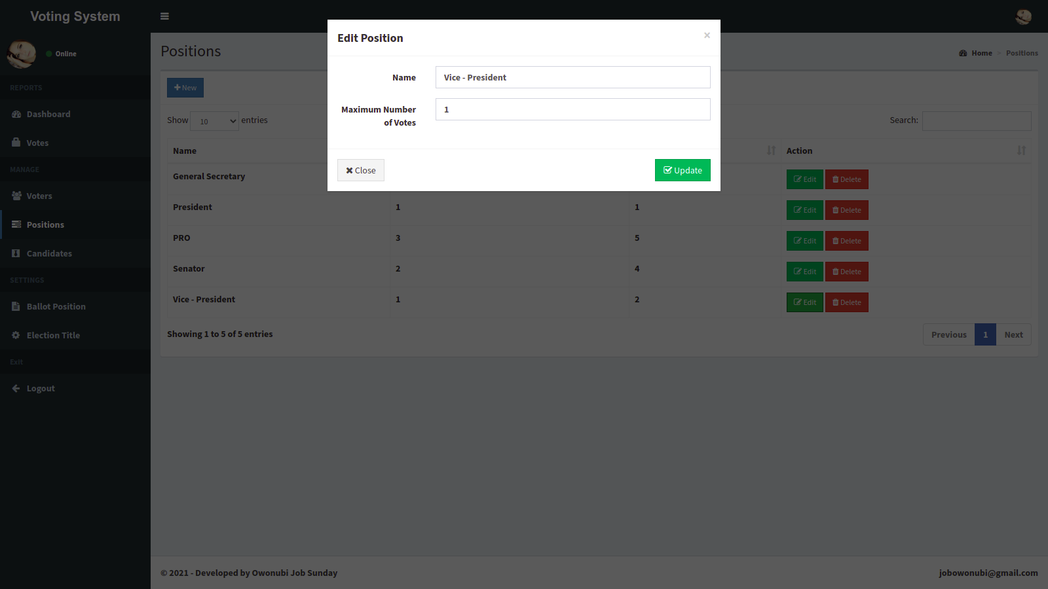Screen dimensions: 1048x589
Task: Delete the Senator position
Action: point(847,272)
